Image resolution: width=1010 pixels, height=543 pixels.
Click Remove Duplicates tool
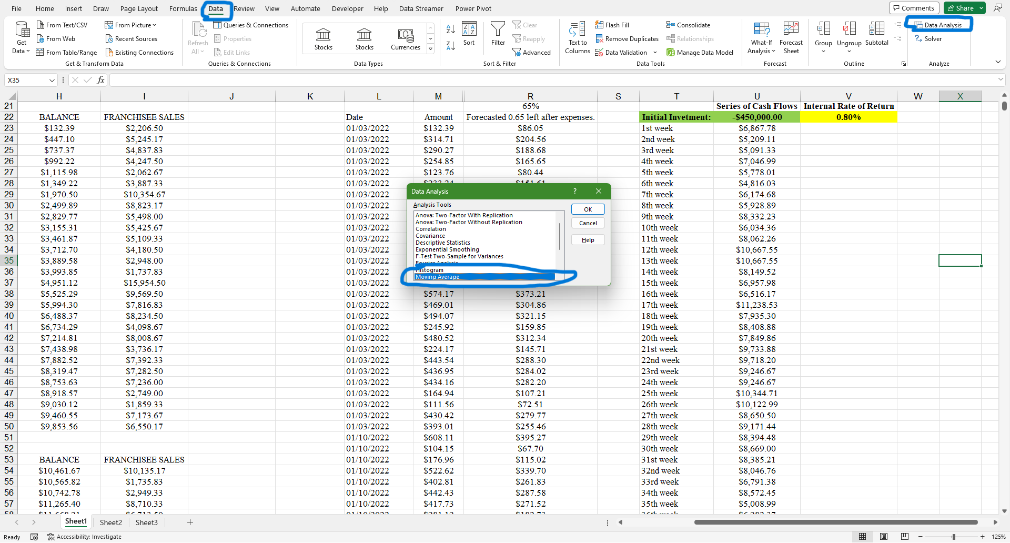pyautogui.click(x=627, y=38)
